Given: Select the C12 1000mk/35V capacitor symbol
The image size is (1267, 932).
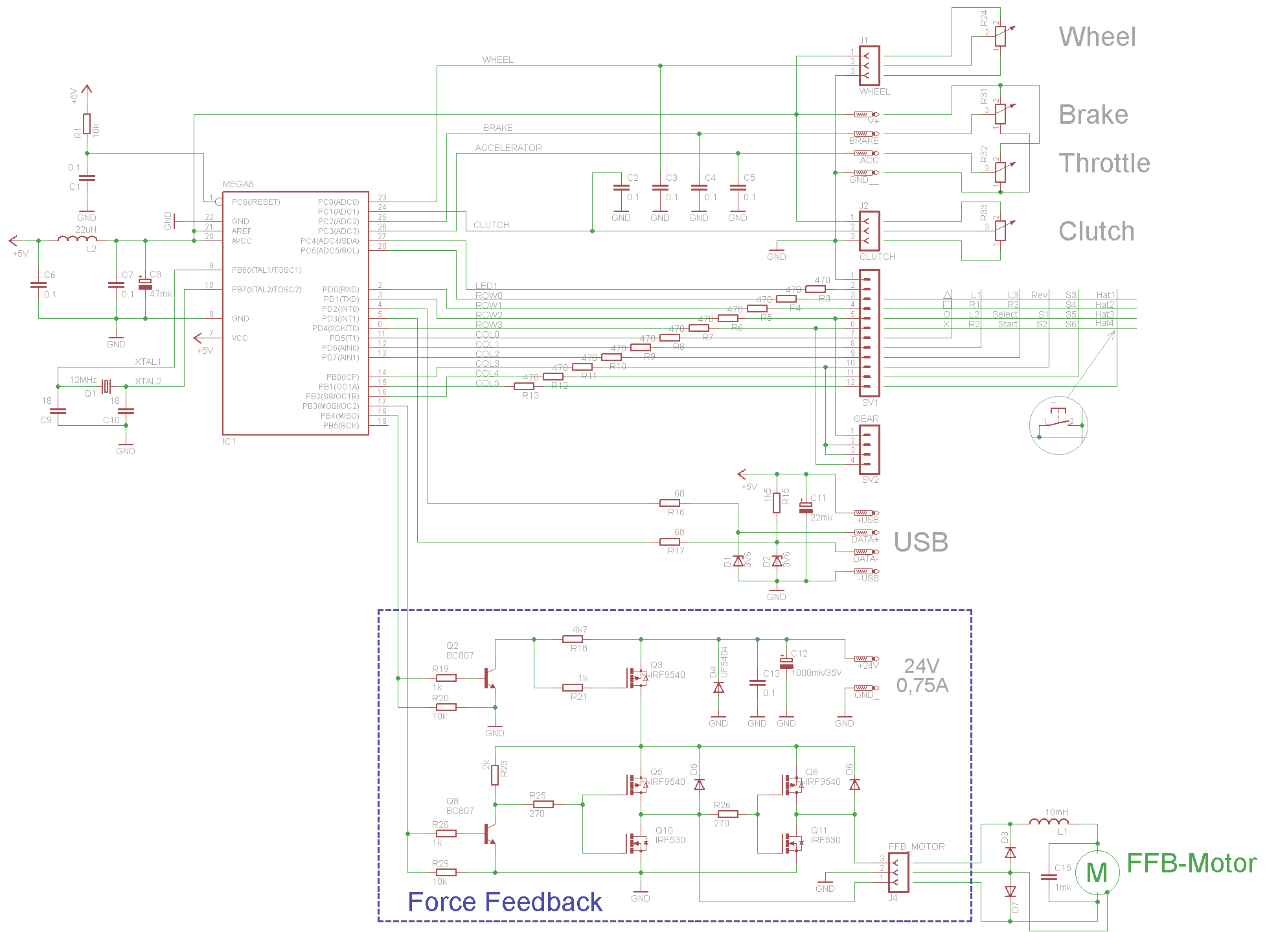Looking at the screenshot, I should [786, 663].
